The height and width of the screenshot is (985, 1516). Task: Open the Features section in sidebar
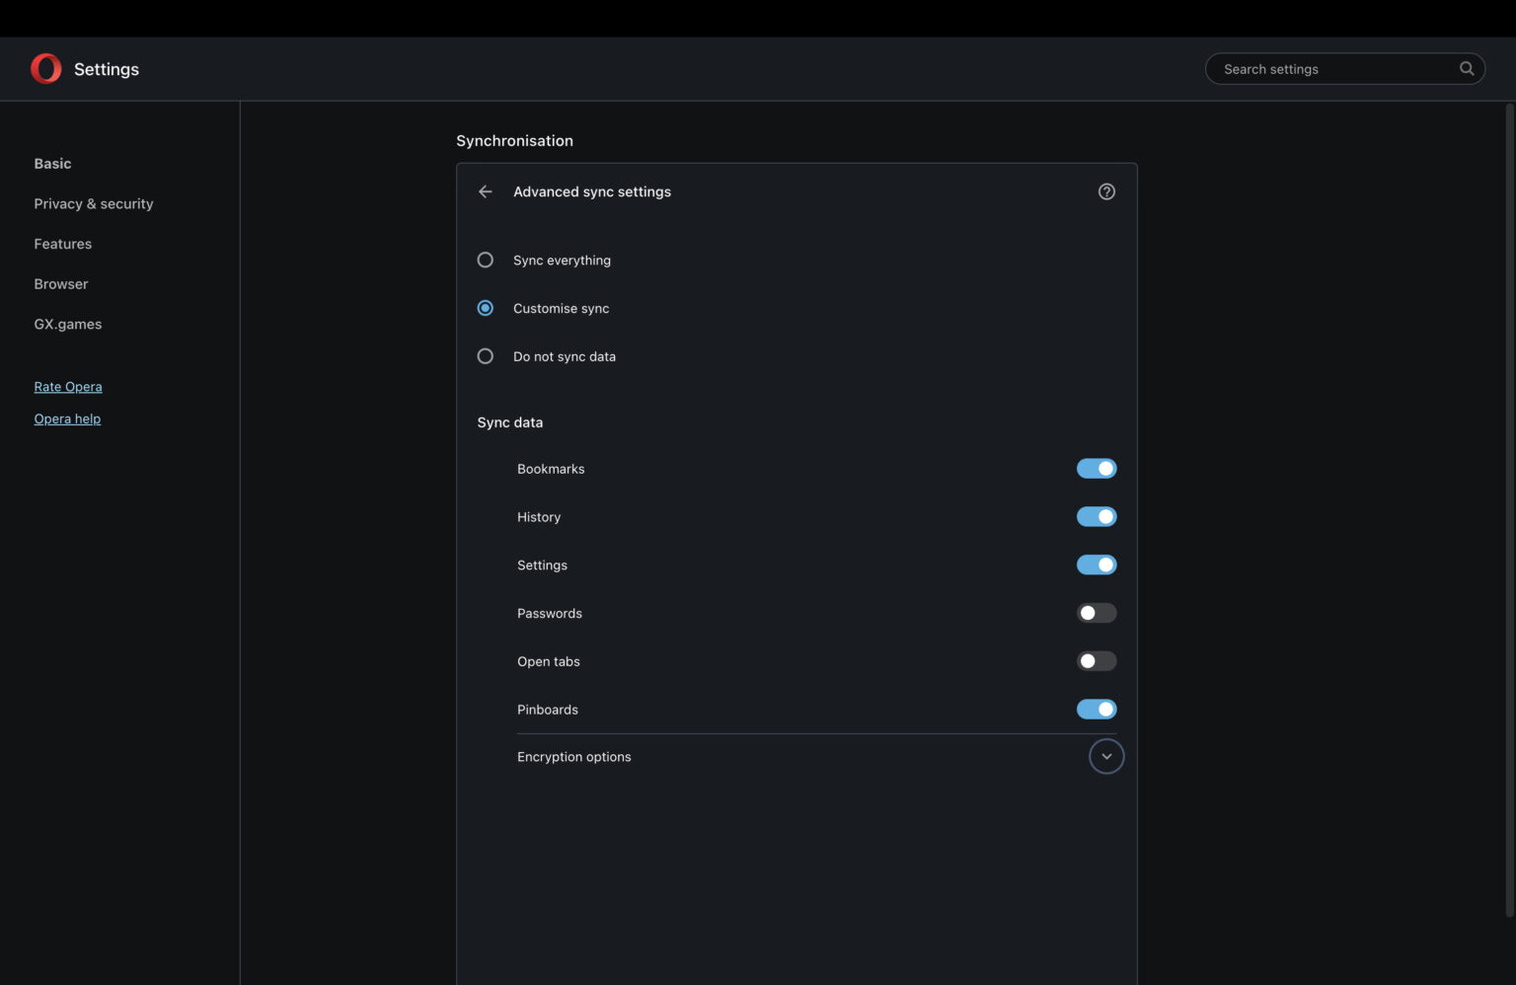pos(63,244)
